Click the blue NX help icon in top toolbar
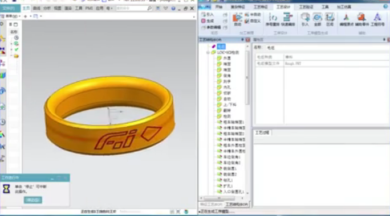 (x=173, y=9)
